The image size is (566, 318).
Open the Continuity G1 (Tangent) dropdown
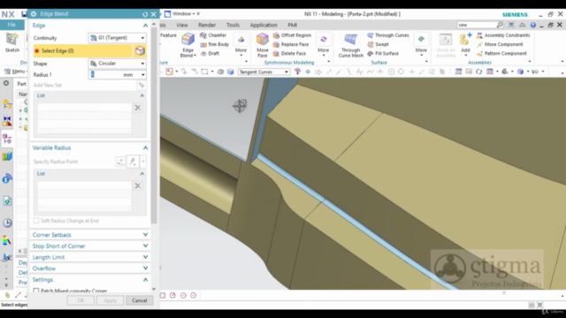pos(118,38)
